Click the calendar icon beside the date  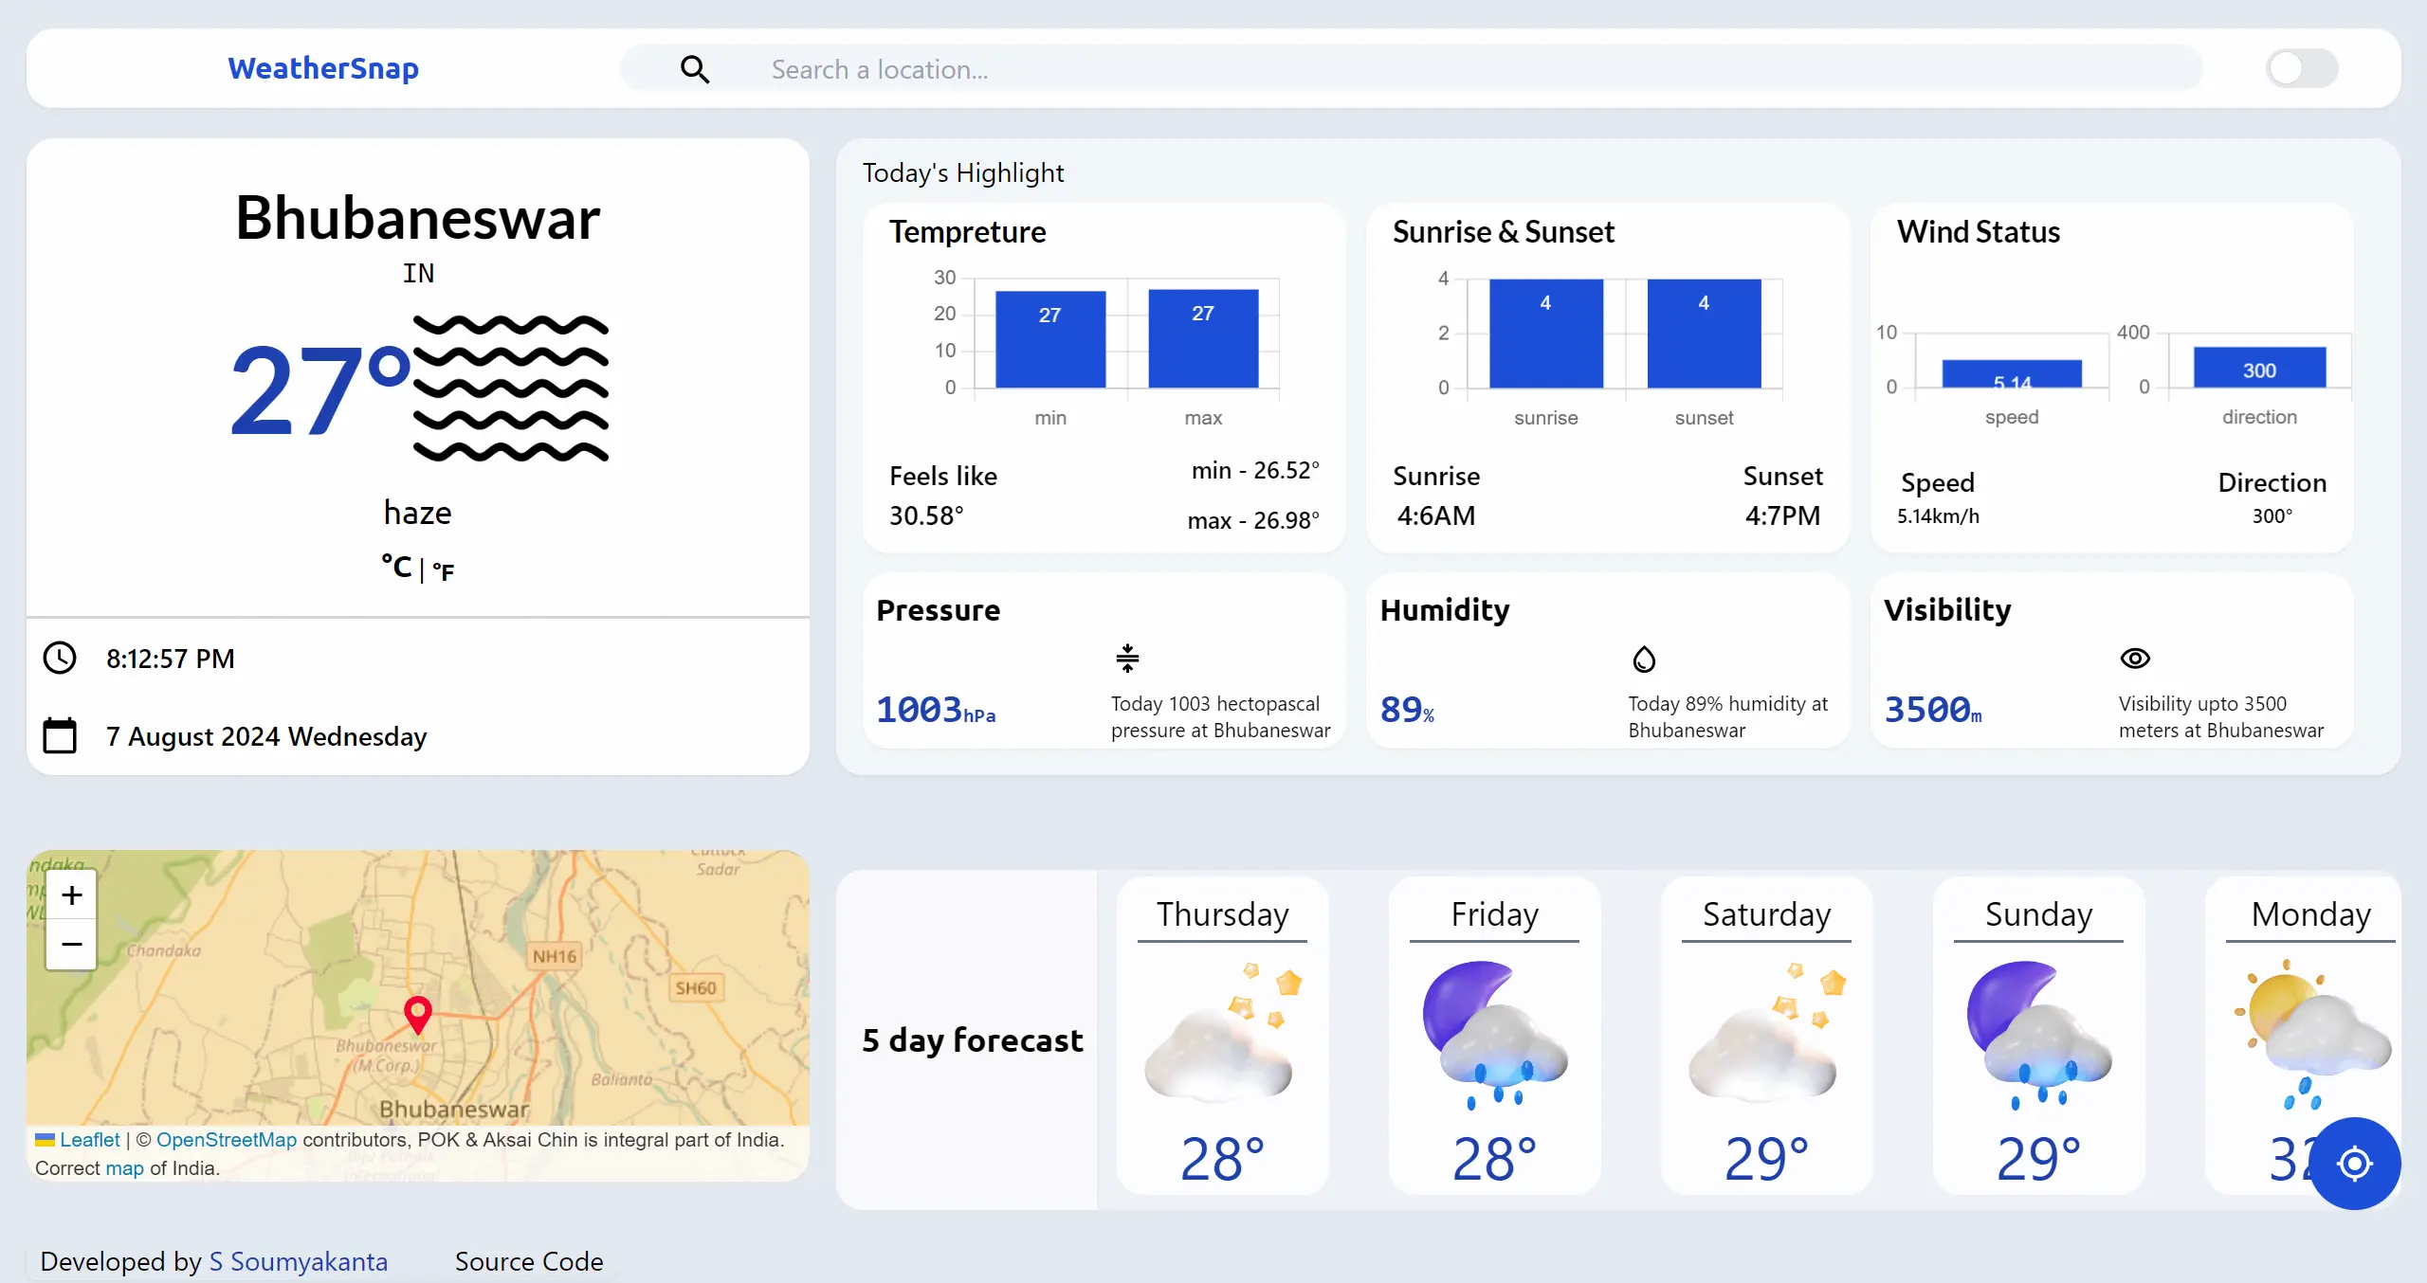[x=60, y=735]
